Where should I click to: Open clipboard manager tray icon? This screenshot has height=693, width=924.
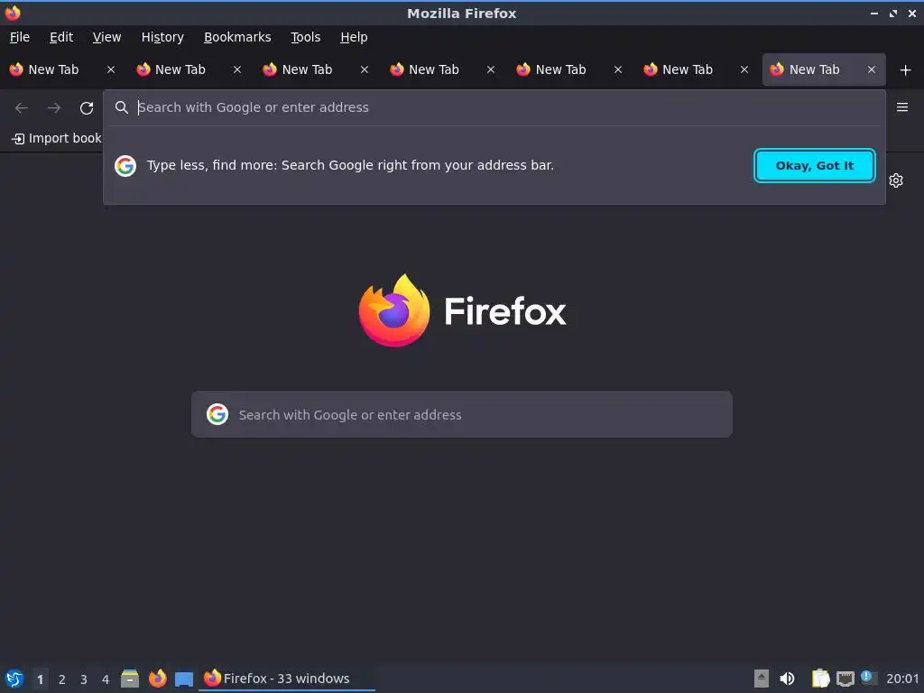(820, 679)
